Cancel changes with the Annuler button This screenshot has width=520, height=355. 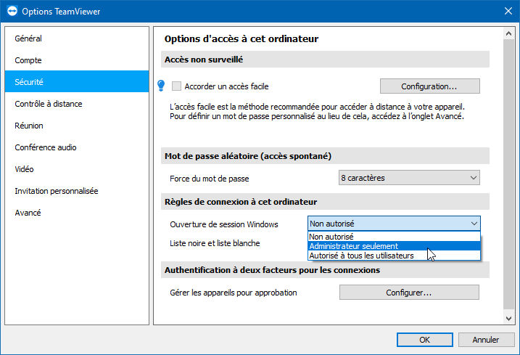click(486, 340)
